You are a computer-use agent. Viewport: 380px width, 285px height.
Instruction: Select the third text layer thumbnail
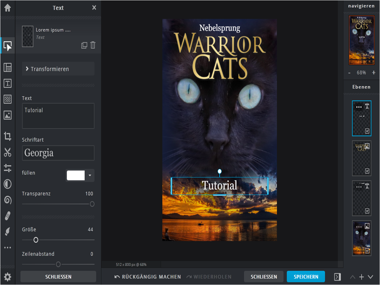pyautogui.click(x=362, y=198)
